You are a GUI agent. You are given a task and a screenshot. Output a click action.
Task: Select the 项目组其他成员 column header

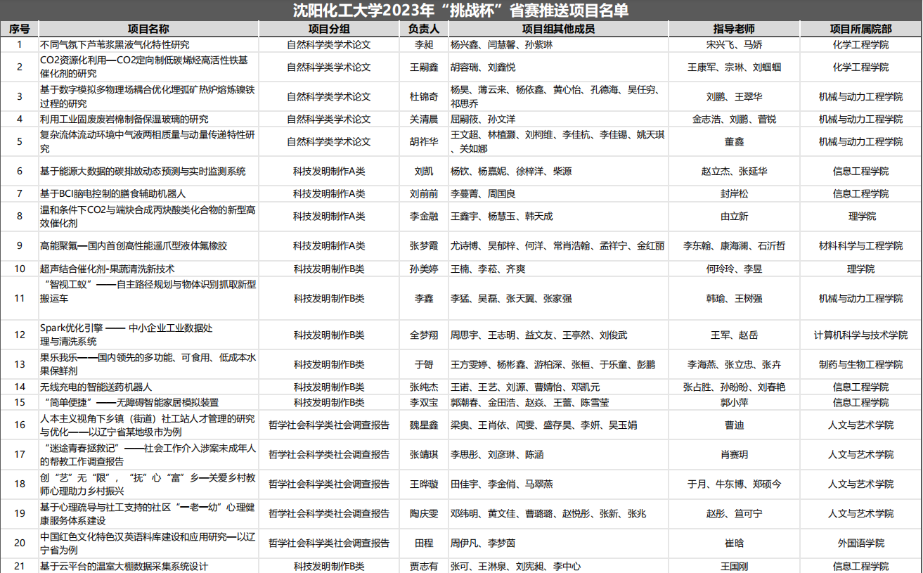557,29
